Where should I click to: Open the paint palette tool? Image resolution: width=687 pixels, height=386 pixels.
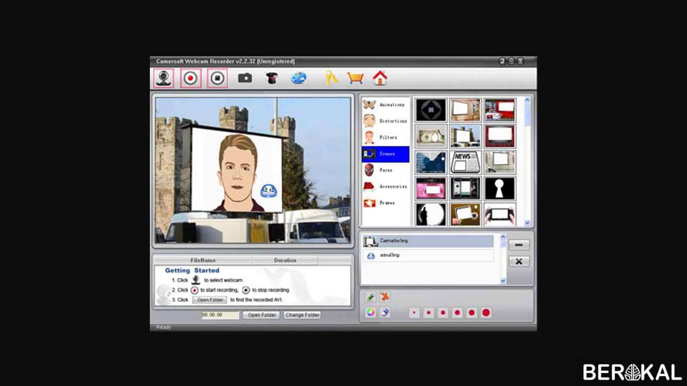point(299,78)
